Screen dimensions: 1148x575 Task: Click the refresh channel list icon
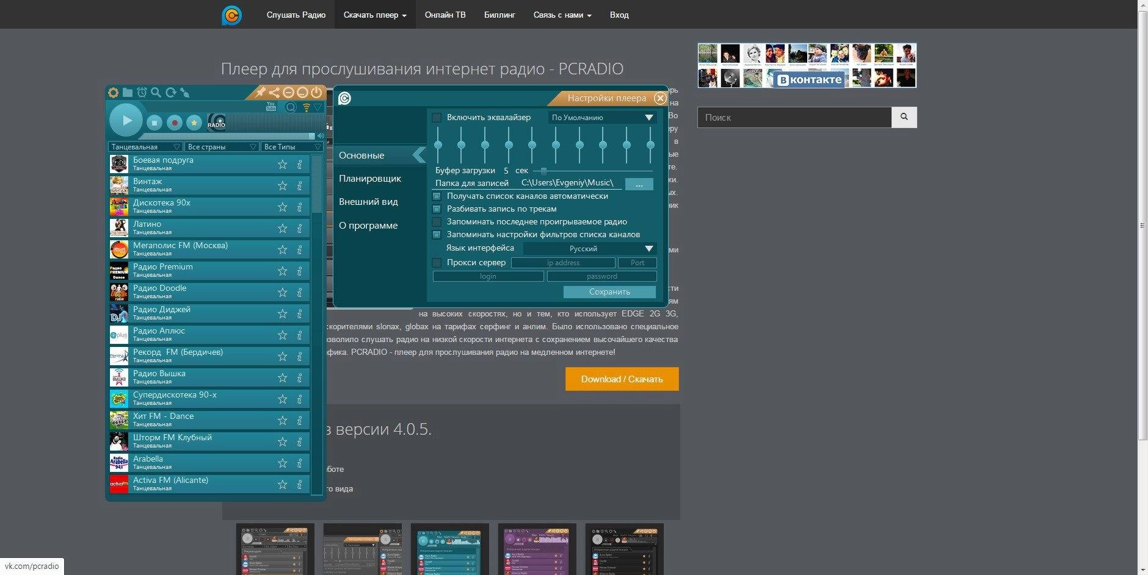pos(170,93)
